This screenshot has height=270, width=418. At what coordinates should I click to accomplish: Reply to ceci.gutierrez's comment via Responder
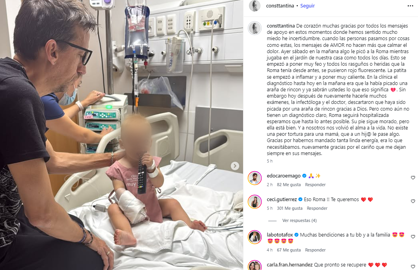click(x=317, y=208)
